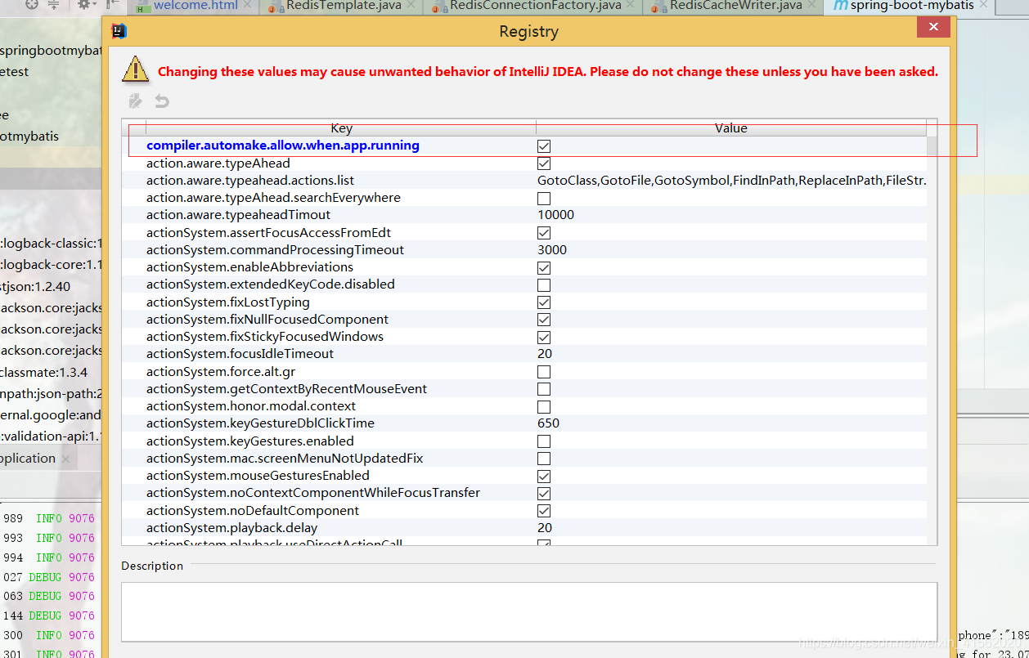Viewport: 1029px width, 658px height.
Task: Enable action.aware.typeAhead.searchEverywhere checkbox
Action: pos(544,199)
